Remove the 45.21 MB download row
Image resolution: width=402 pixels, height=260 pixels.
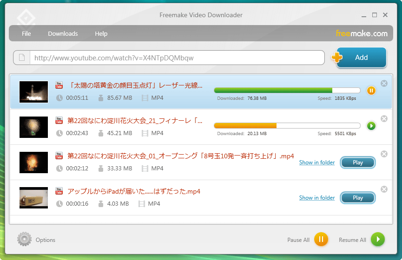384,118
